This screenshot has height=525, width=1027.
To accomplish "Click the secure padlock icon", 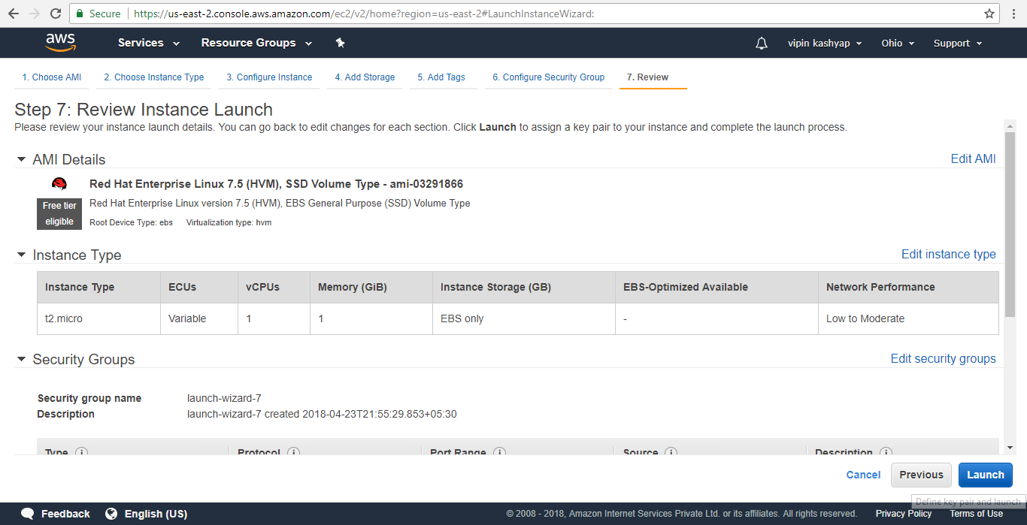I will (x=80, y=14).
